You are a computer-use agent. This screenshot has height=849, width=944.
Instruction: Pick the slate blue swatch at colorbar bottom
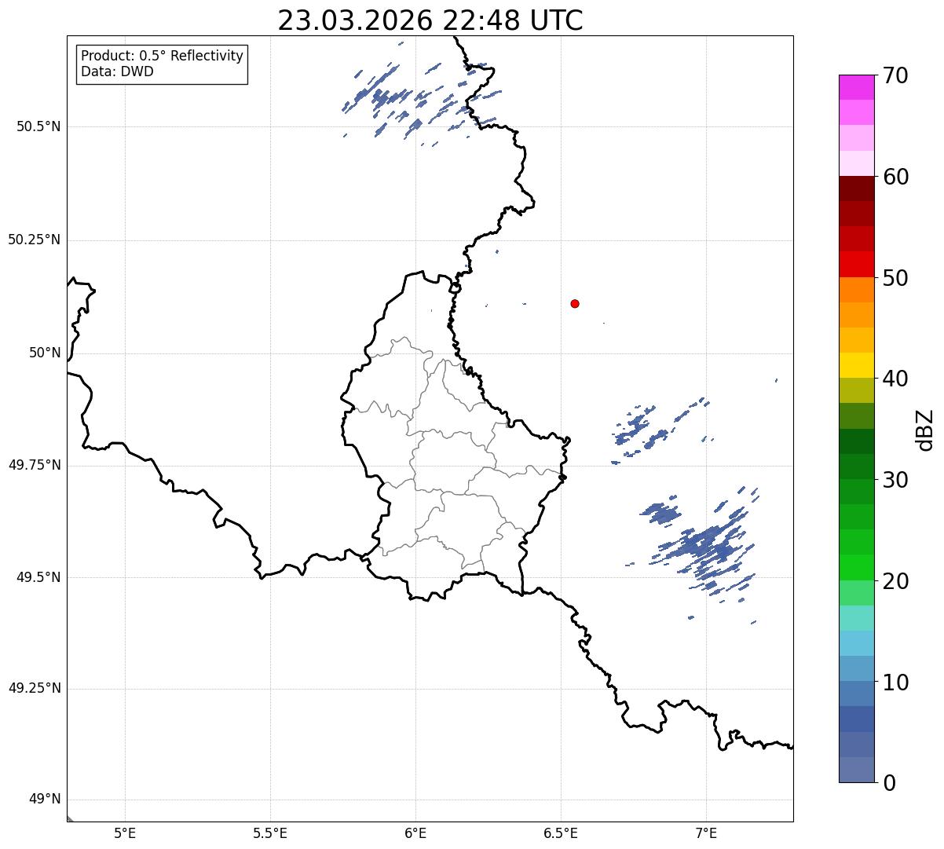(x=856, y=770)
